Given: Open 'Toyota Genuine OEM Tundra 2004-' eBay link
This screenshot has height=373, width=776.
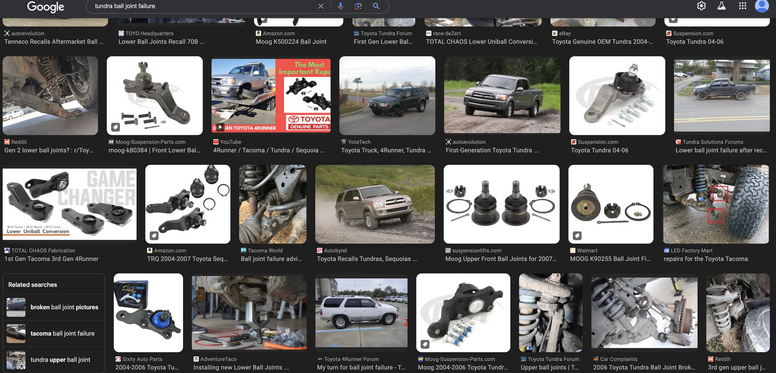Looking at the screenshot, I should pos(602,42).
